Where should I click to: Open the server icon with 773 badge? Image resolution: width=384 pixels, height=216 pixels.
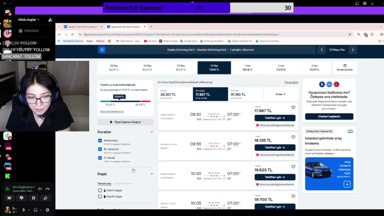[x=7, y=145]
